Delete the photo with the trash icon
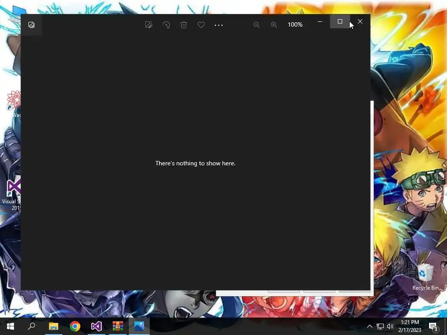Image resolution: width=447 pixels, height=335 pixels. (184, 25)
